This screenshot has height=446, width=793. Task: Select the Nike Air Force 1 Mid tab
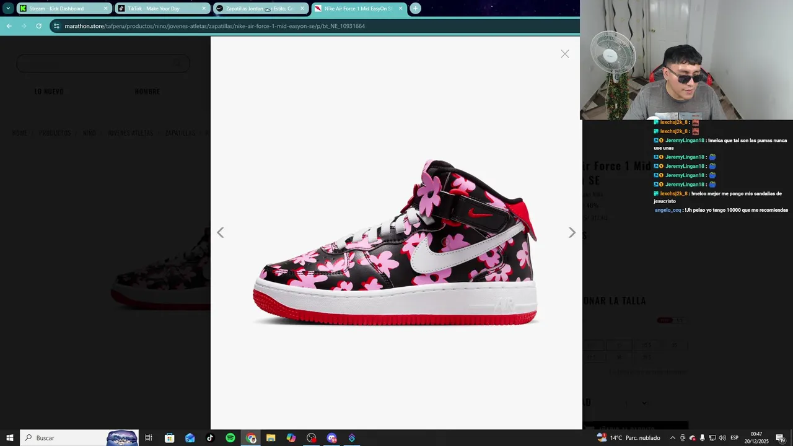pos(359,9)
